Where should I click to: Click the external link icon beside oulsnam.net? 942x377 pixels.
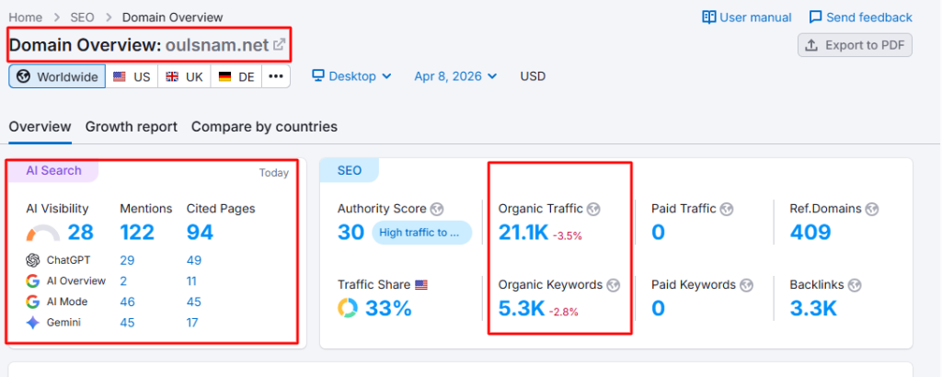(280, 44)
